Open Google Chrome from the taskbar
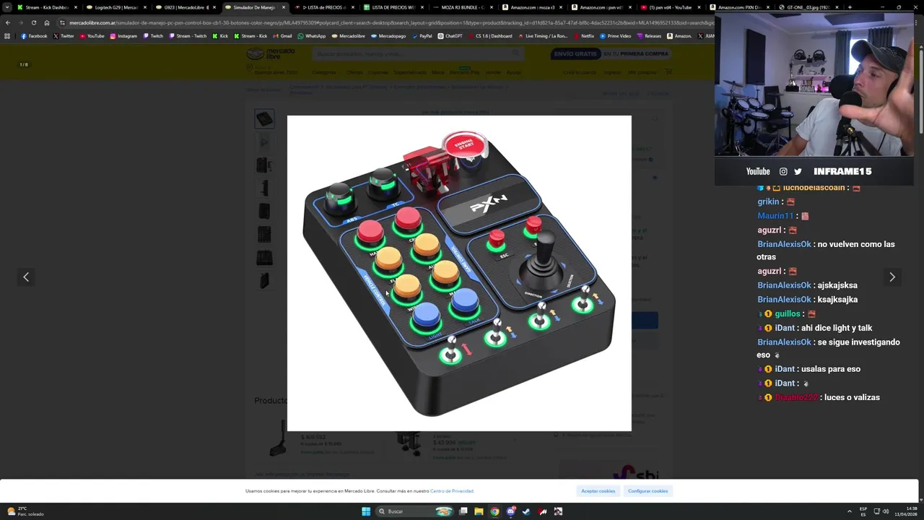 pyautogui.click(x=494, y=511)
